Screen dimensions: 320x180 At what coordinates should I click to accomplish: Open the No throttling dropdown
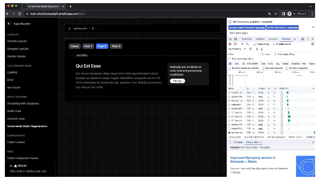237,49
